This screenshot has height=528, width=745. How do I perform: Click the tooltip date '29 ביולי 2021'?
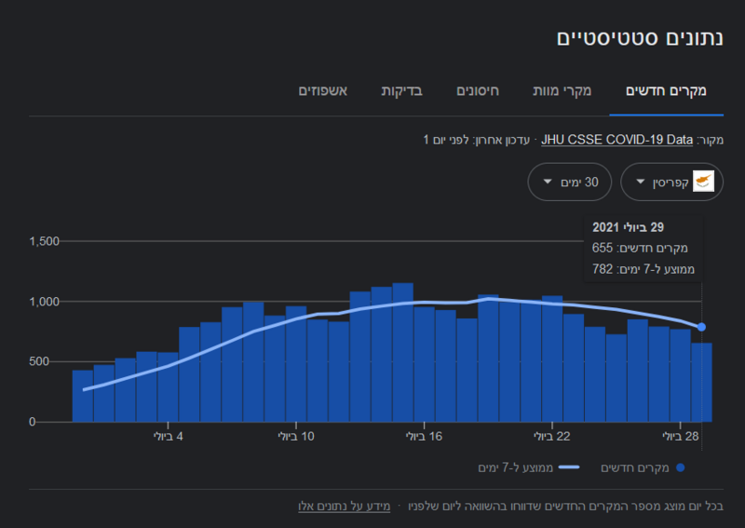(628, 227)
